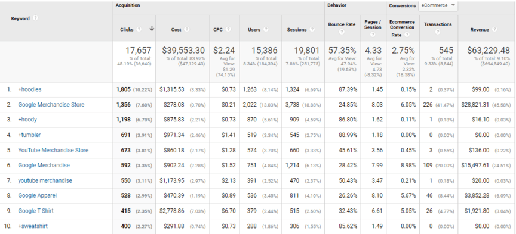Open the Google Merchandise Store keyword link
This screenshot has width=516, height=234.
[x=51, y=105]
